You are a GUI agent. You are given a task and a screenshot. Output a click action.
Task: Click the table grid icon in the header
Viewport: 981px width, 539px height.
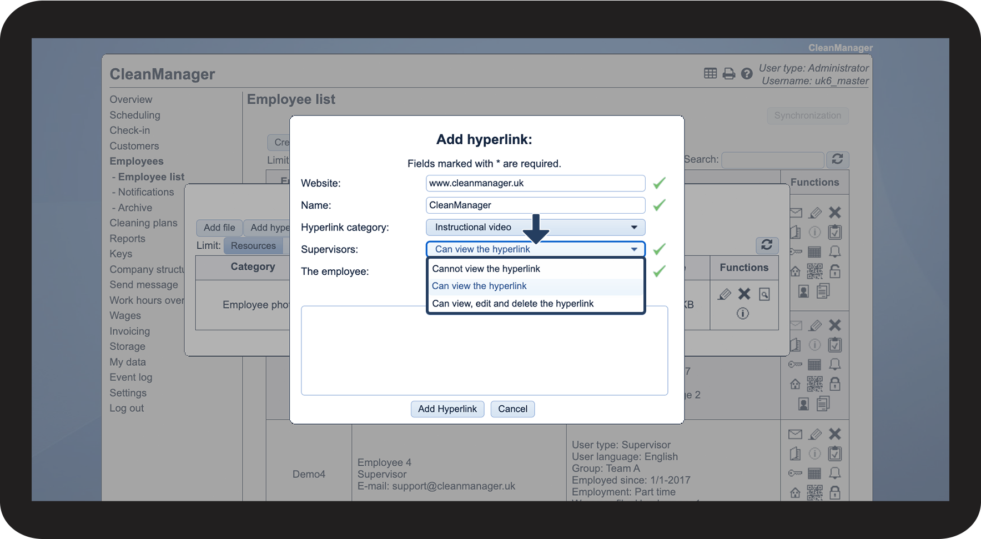(710, 73)
